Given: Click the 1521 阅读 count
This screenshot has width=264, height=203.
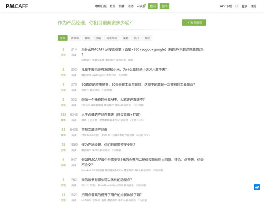Looking at the screenshot, I should click(74, 195).
